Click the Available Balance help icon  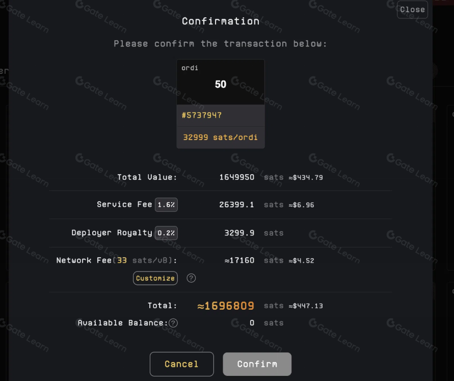pos(173,323)
